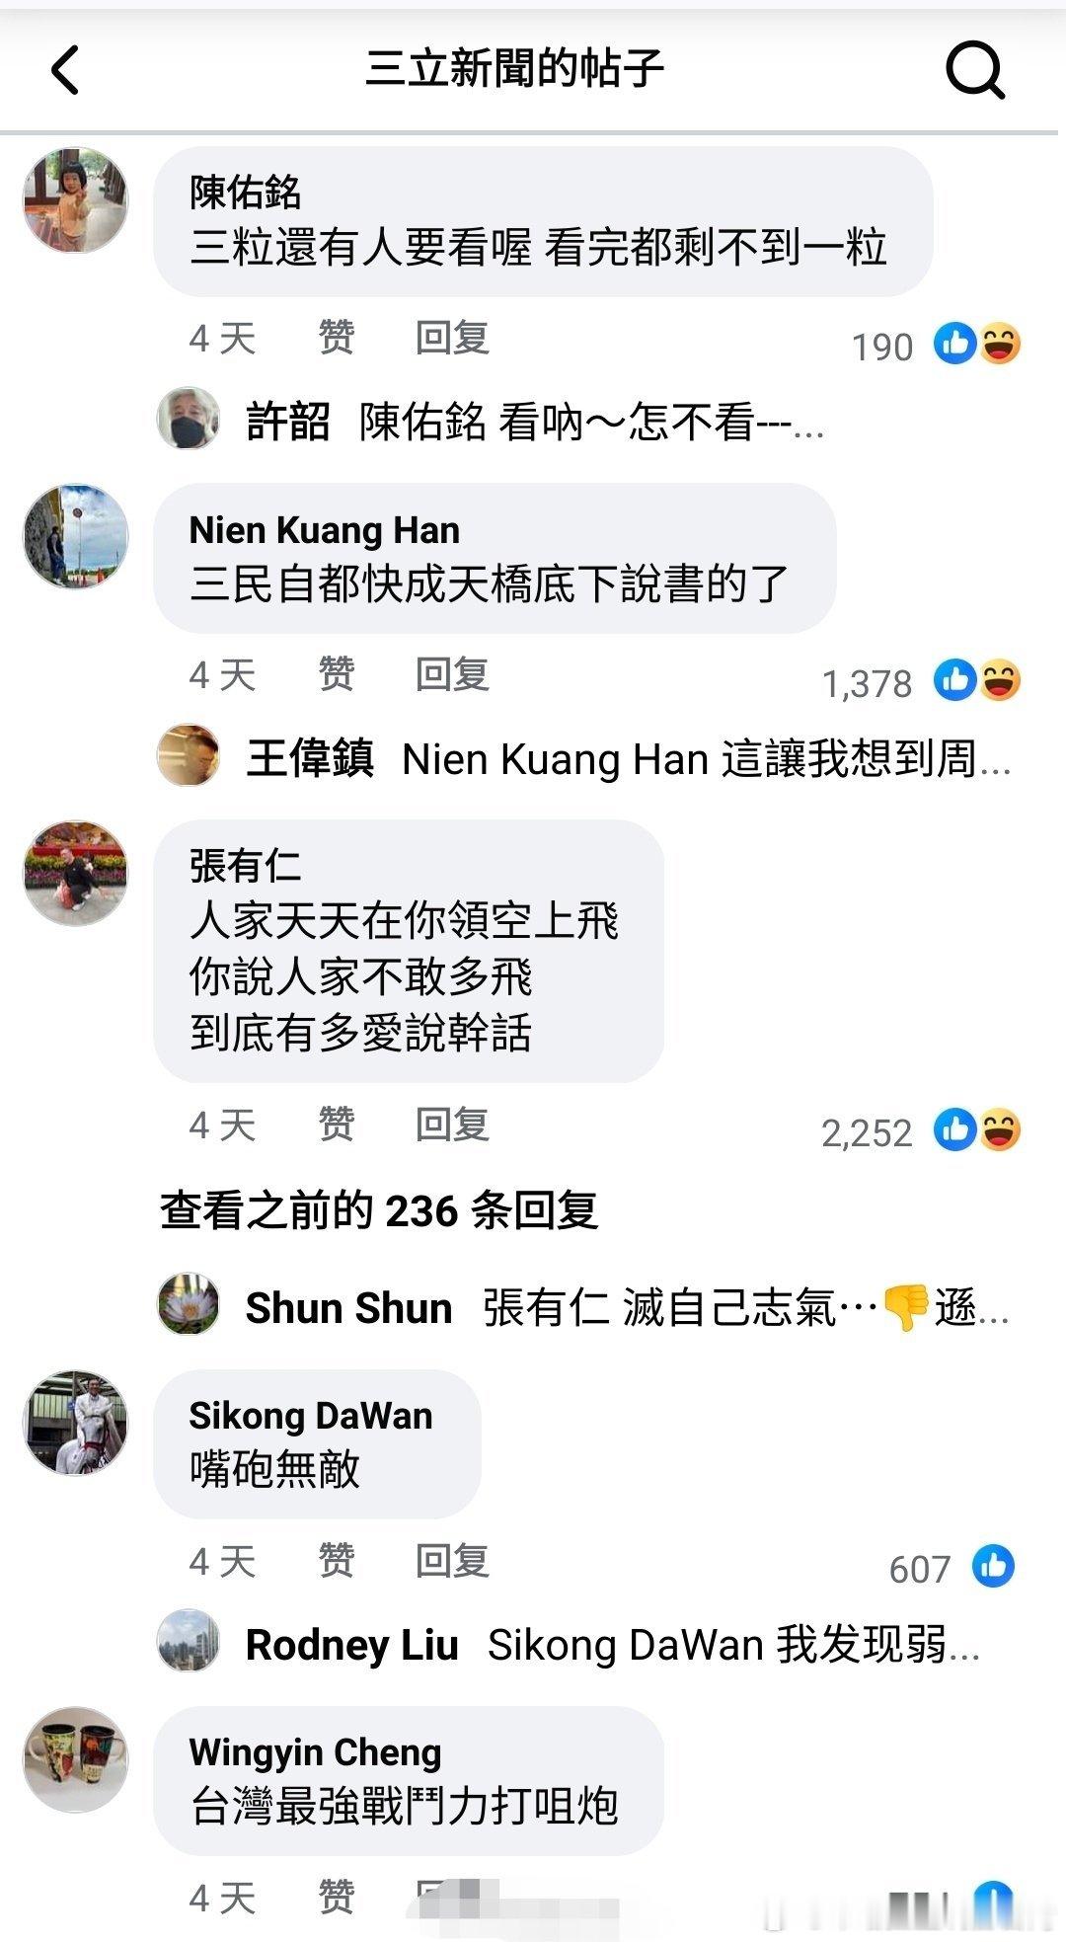Open Wingyin Cheng's mug avatar
The width and height of the screenshot is (1066, 1942).
76,1759
